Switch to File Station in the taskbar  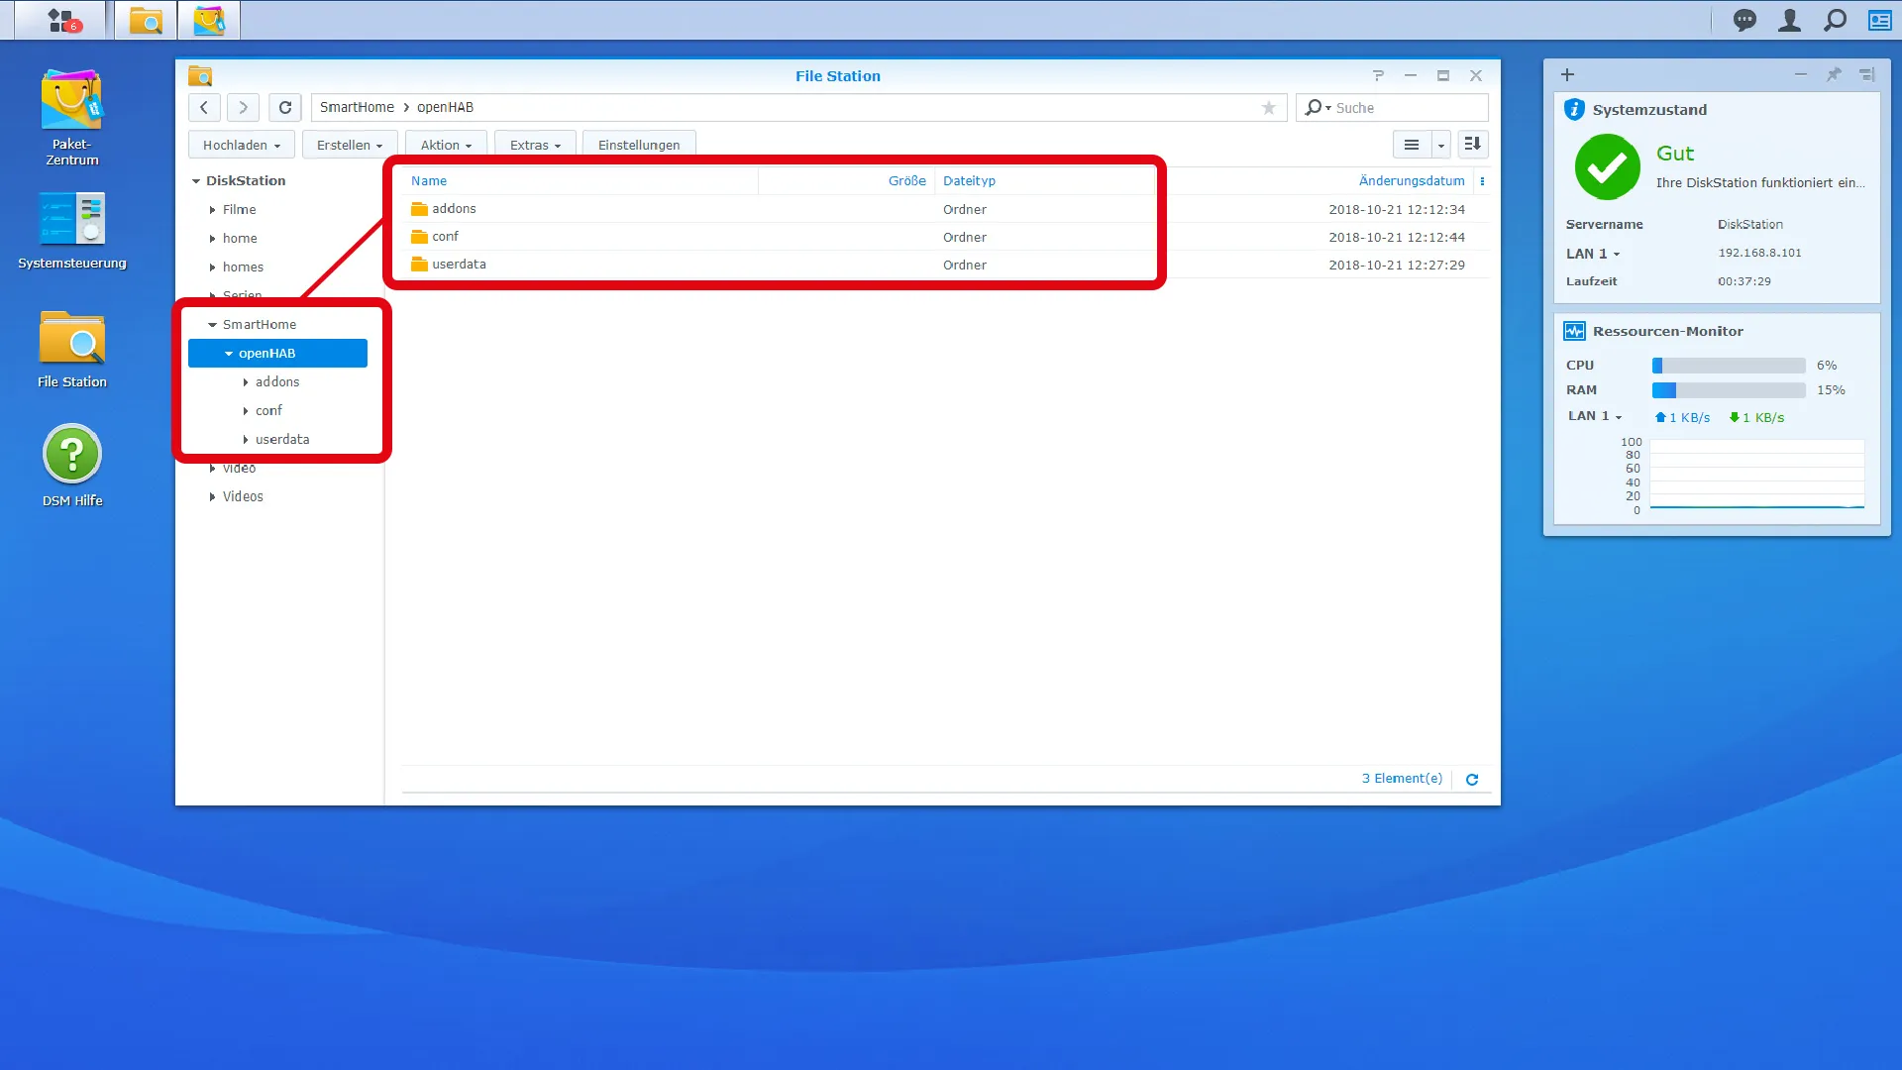(x=146, y=20)
